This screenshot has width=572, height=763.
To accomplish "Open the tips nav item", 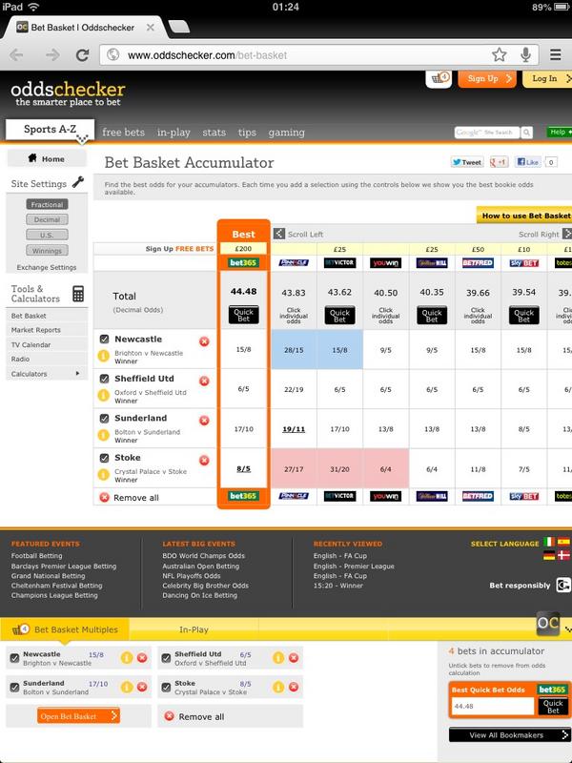I will (247, 133).
